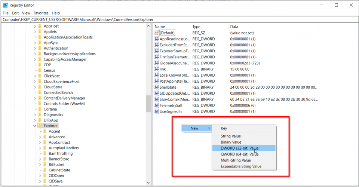The image size is (359, 187).
Task: Choose String Value in New submenu
Action: tap(244, 136)
